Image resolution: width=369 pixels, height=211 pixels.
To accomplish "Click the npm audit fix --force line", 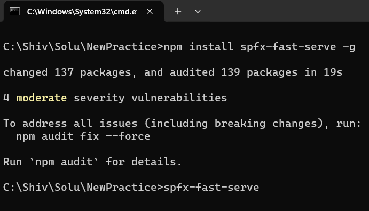I will [x=83, y=136].
